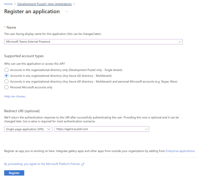Select Personal Microsoft accounts only option
This screenshot has width=199, height=179.
tap(6, 87)
